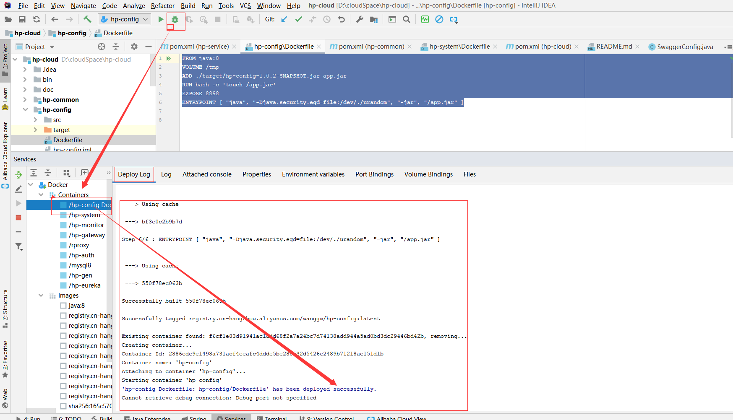Hide the Project panel with the minus icon
Image resolution: width=733 pixels, height=420 pixels.
149,47
